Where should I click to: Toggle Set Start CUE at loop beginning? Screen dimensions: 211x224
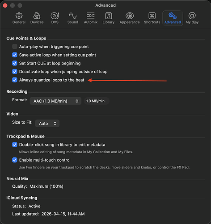15,63
